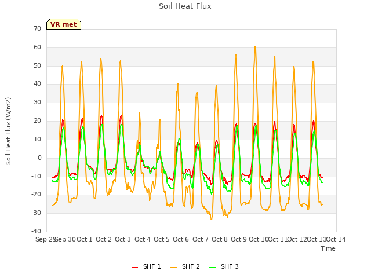This screenshot has height=278, width=371.
Task: Toggle the SHF 1 legend entry
Action: pos(146,266)
